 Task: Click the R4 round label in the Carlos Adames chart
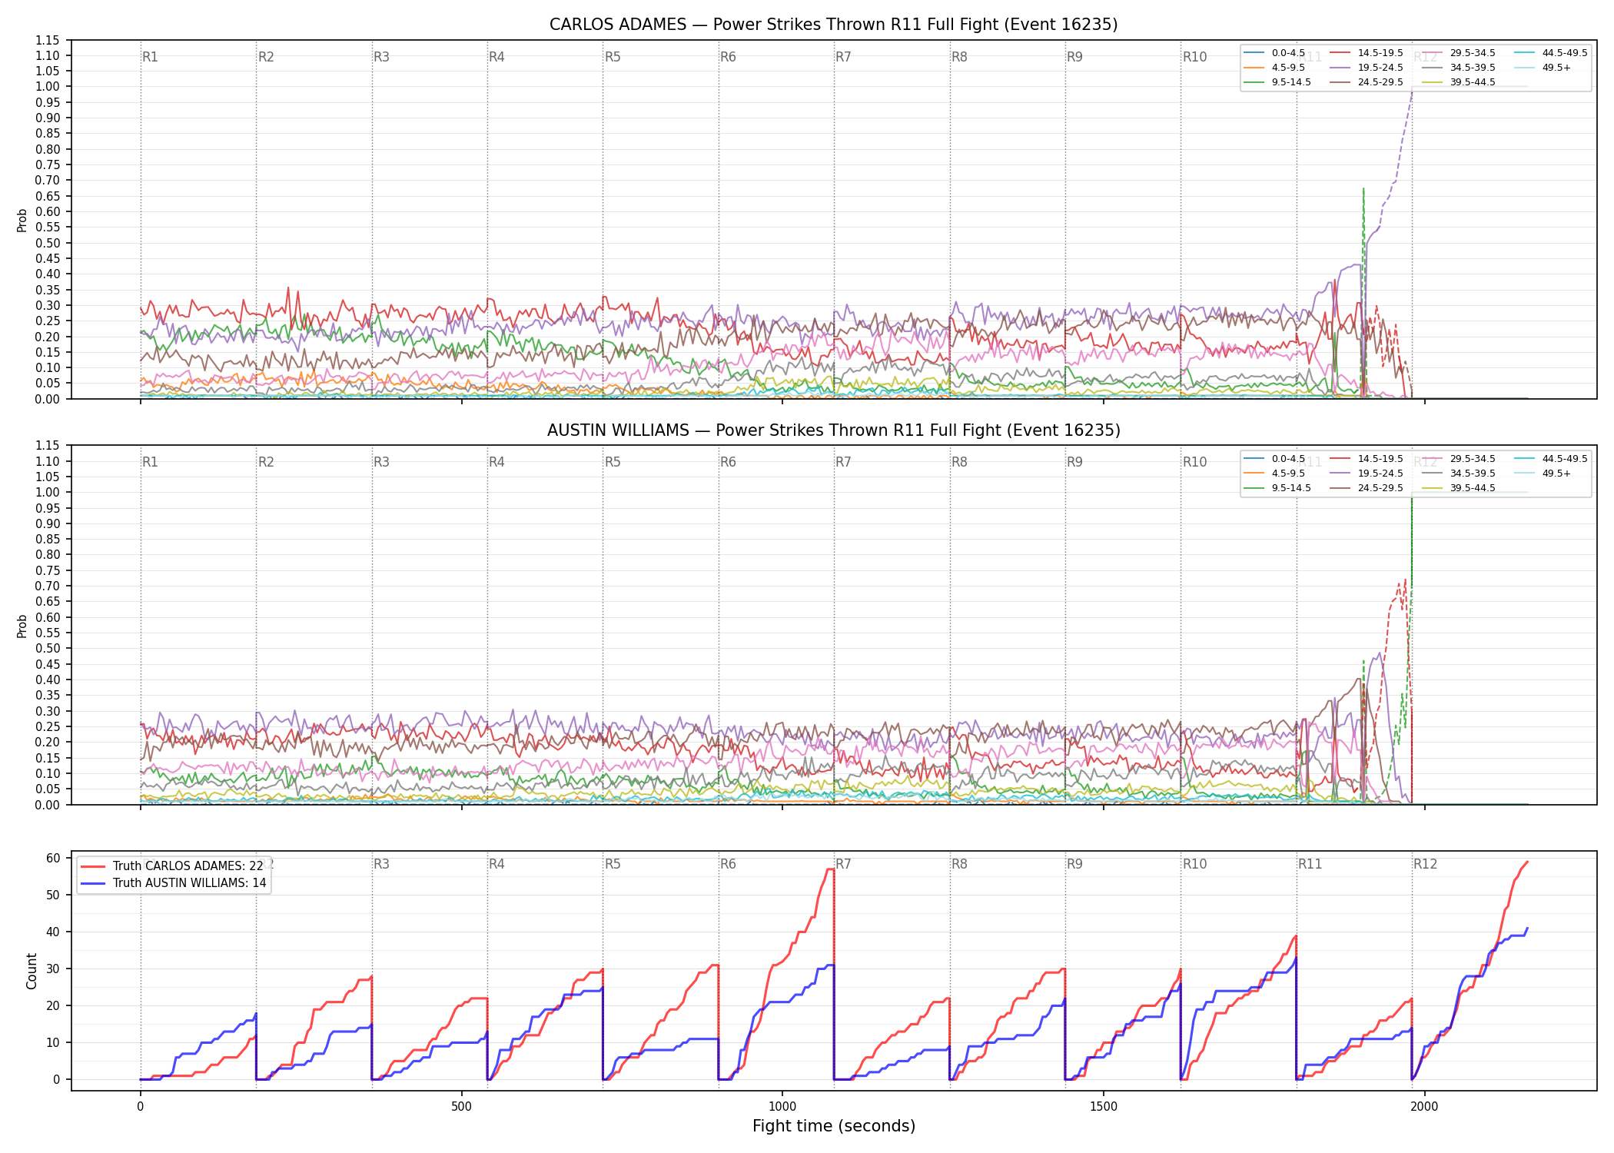(x=496, y=57)
